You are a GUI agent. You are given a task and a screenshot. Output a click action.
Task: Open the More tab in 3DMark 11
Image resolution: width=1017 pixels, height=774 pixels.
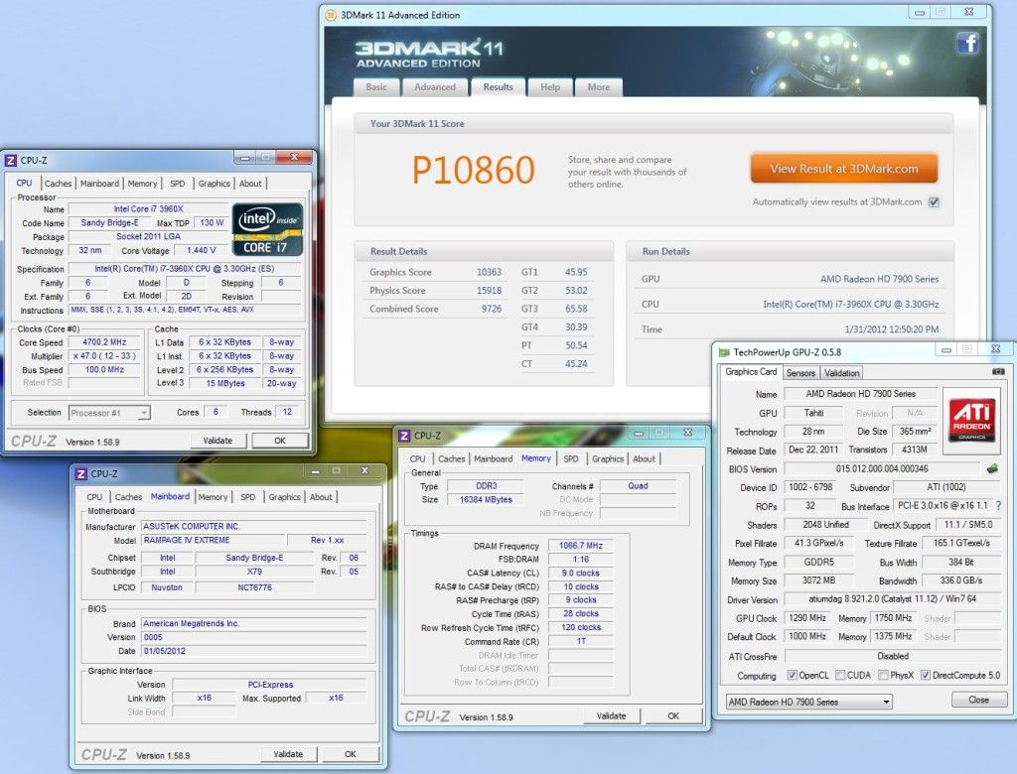[x=599, y=87]
